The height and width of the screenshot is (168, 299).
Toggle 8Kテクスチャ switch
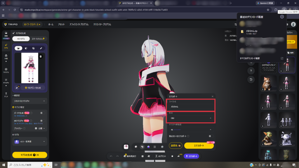(42, 121)
